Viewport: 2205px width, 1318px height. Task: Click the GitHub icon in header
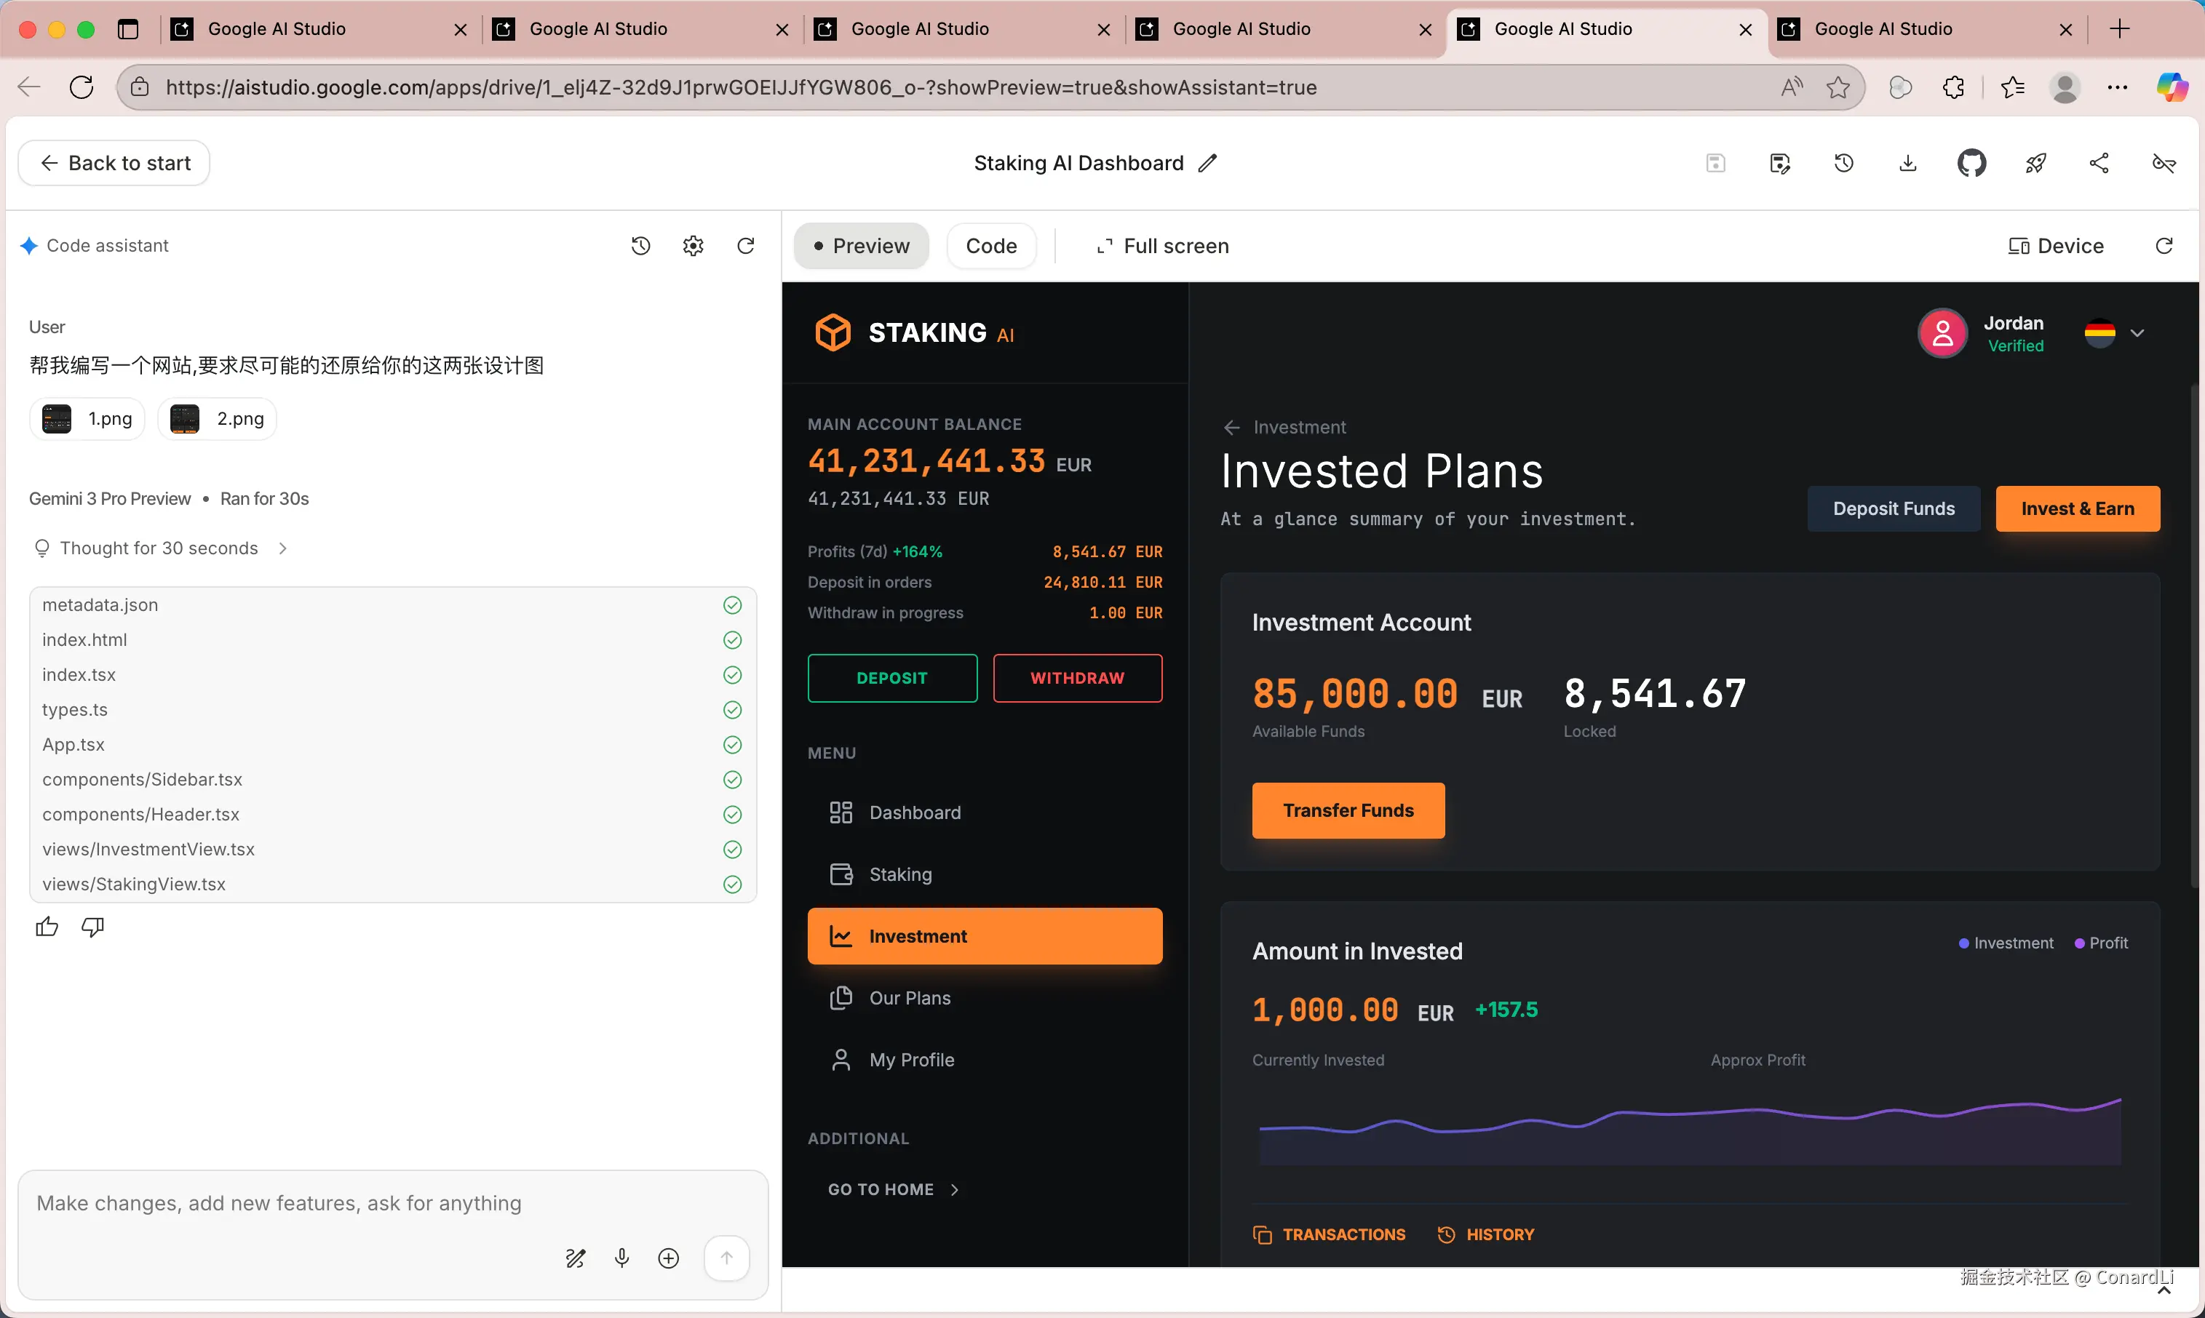pyautogui.click(x=1971, y=164)
